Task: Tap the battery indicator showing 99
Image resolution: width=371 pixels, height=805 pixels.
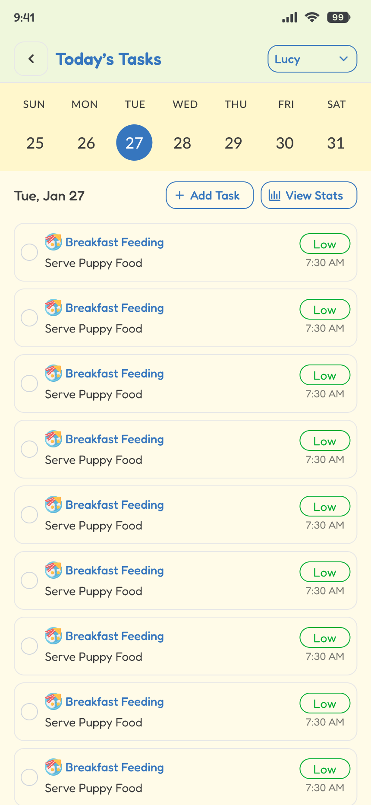Action: pyautogui.click(x=339, y=17)
